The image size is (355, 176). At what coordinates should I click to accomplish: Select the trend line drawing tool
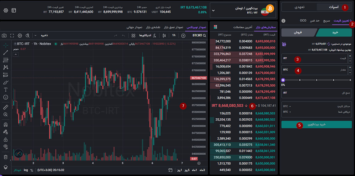(x=6, y=53)
